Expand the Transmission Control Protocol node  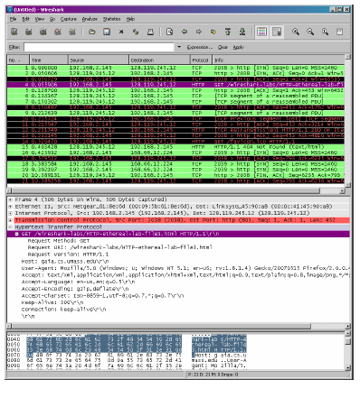click(x=10, y=220)
